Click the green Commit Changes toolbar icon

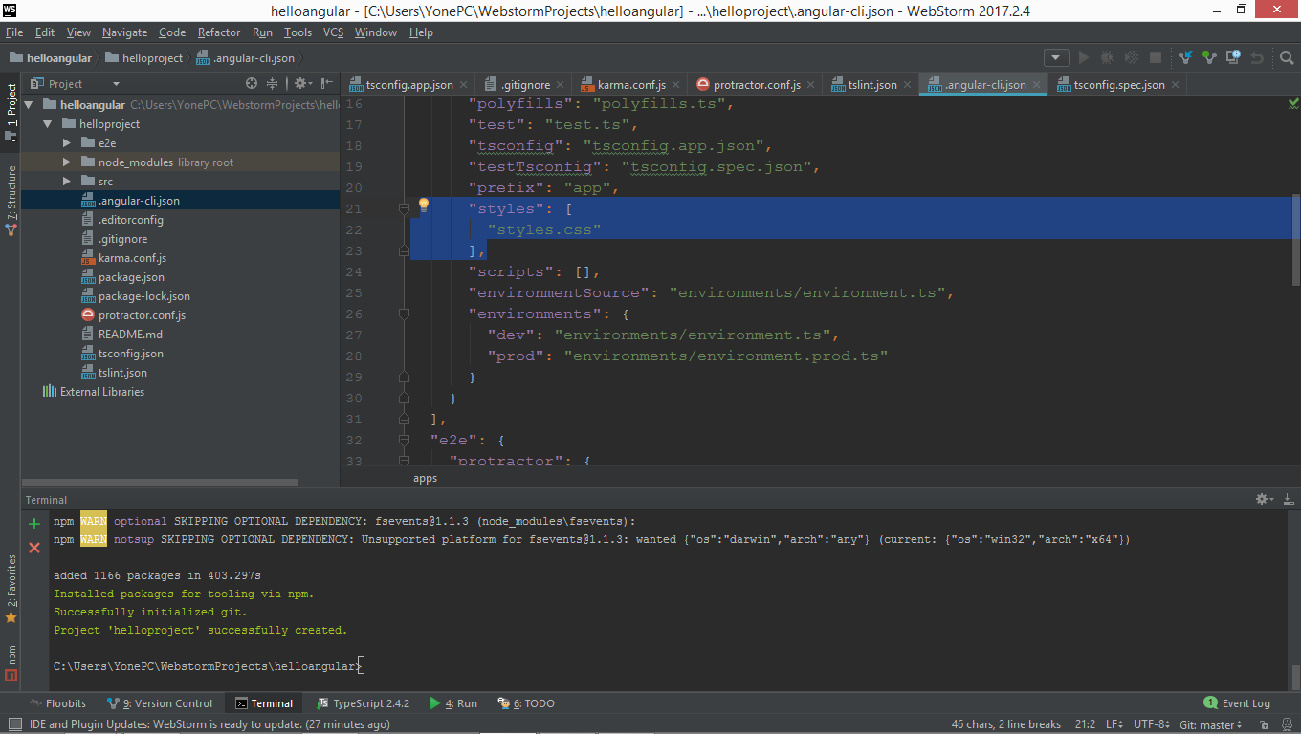pyautogui.click(x=1207, y=57)
